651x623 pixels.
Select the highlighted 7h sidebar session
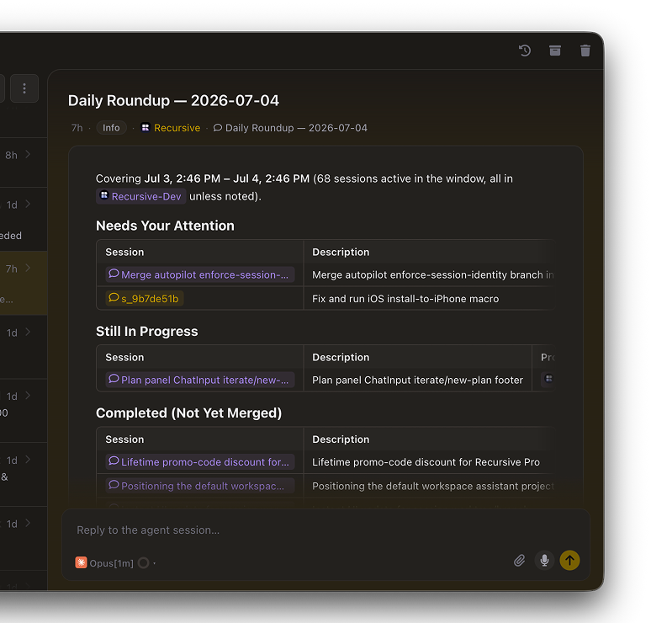(24, 283)
